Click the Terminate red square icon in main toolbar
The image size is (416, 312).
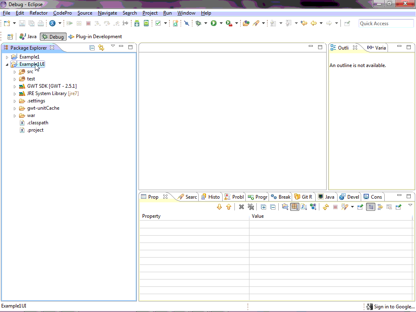[x=88, y=23]
